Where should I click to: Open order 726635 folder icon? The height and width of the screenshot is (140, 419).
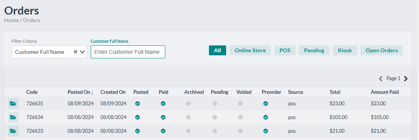pyautogui.click(x=13, y=103)
